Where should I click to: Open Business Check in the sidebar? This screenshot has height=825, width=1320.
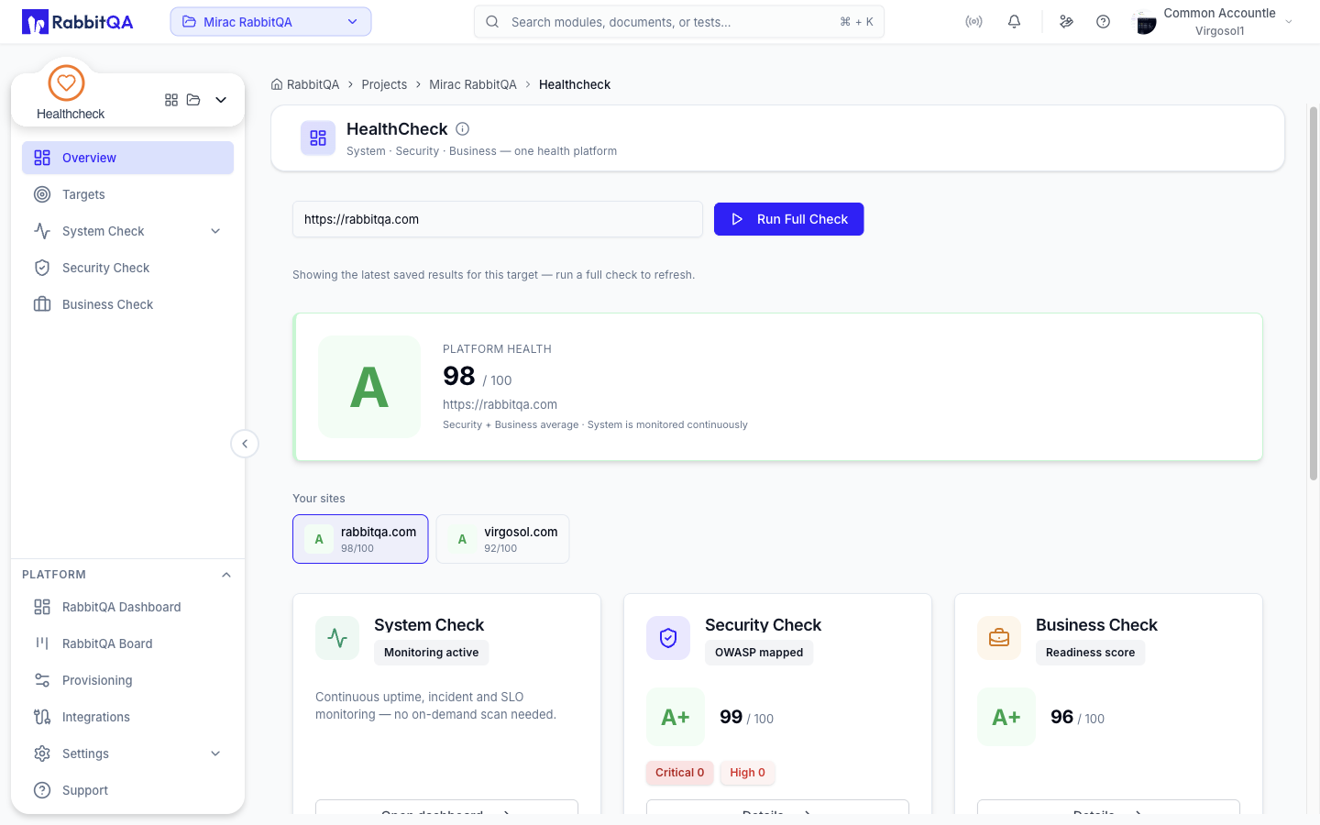(x=127, y=304)
